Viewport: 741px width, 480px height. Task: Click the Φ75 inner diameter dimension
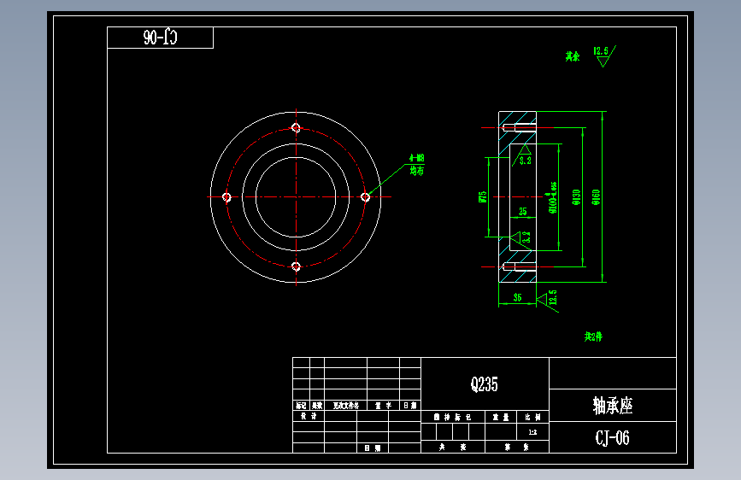click(483, 196)
